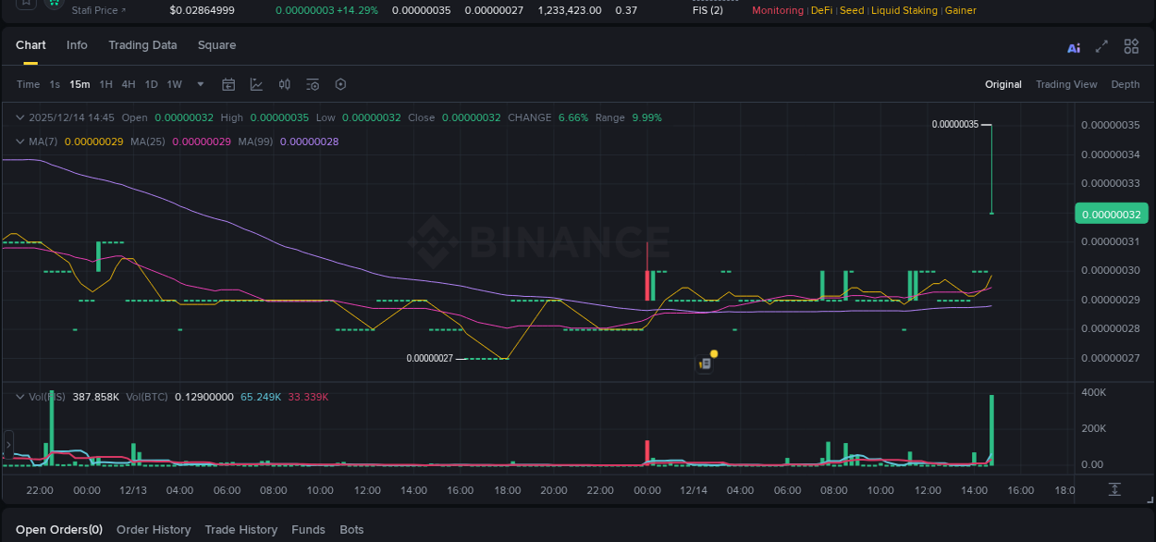This screenshot has height=542, width=1156.
Task: Open the AI analysis assistant
Action: click(x=1073, y=46)
